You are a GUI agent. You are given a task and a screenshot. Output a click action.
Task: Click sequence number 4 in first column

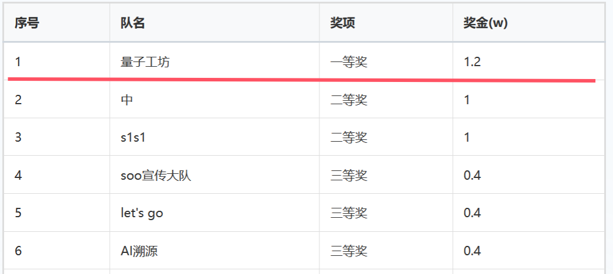18,175
